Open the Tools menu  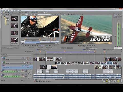click(13, 10)
